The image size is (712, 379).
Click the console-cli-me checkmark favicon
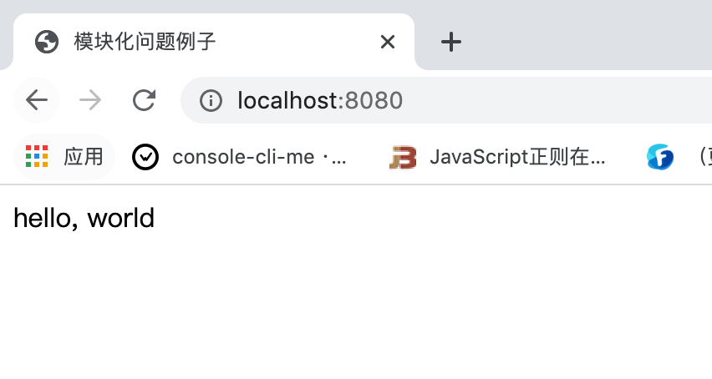[145, 156]
